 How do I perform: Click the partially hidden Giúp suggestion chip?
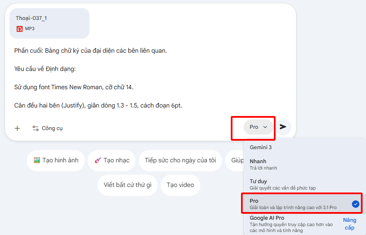pyautogui.click(x=235, y=160)
